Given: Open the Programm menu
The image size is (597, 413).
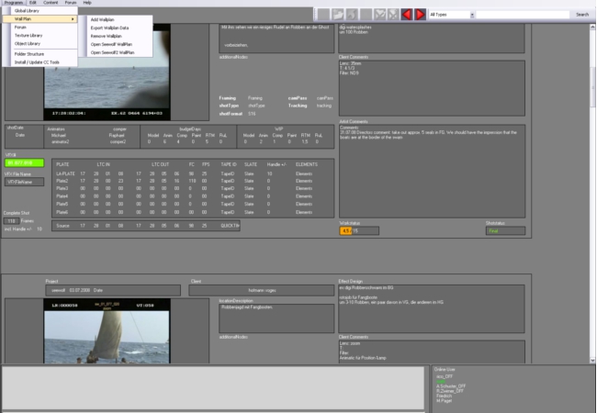Looking at the screenshot, I should pos(14,3).
